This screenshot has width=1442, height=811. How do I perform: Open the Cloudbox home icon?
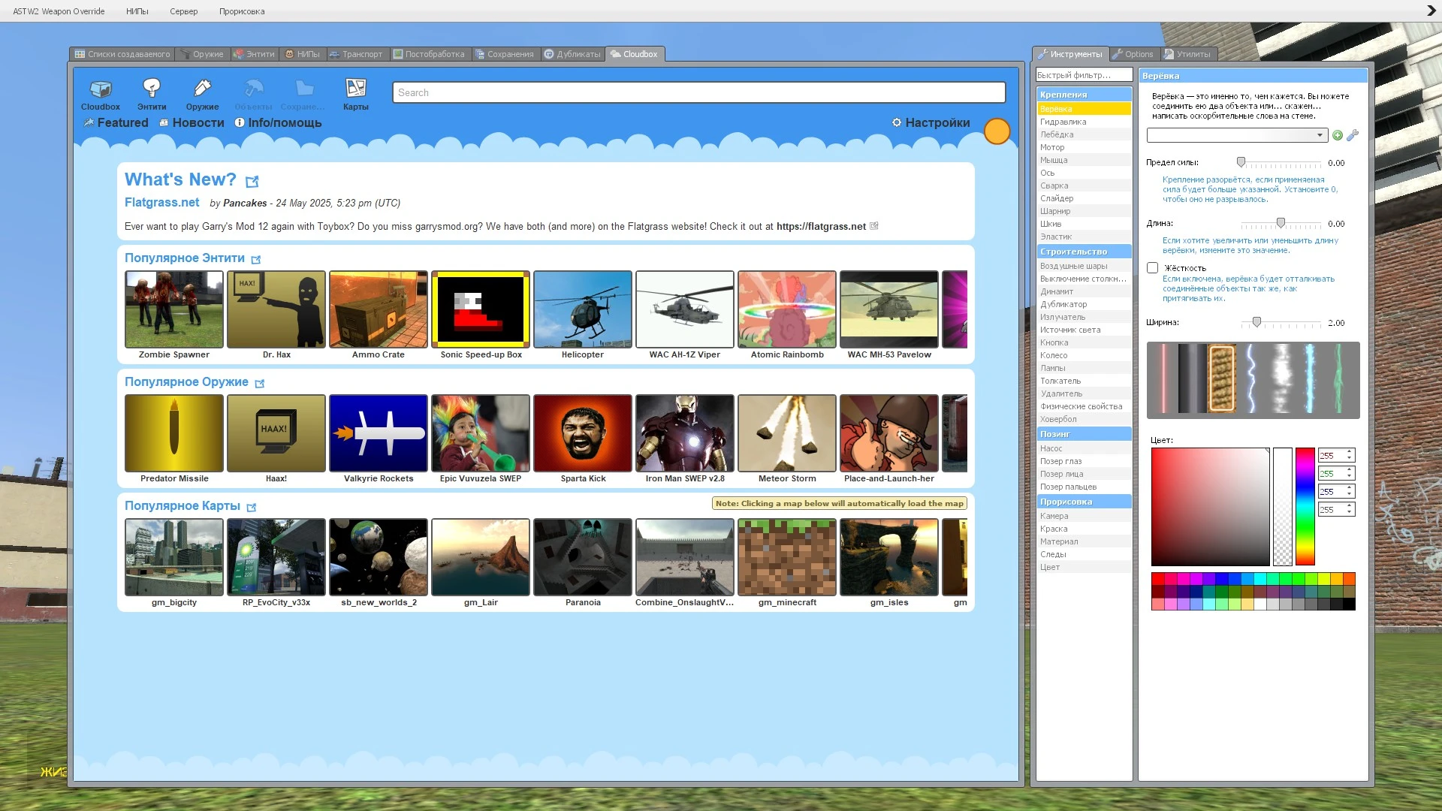pos(100,90)
